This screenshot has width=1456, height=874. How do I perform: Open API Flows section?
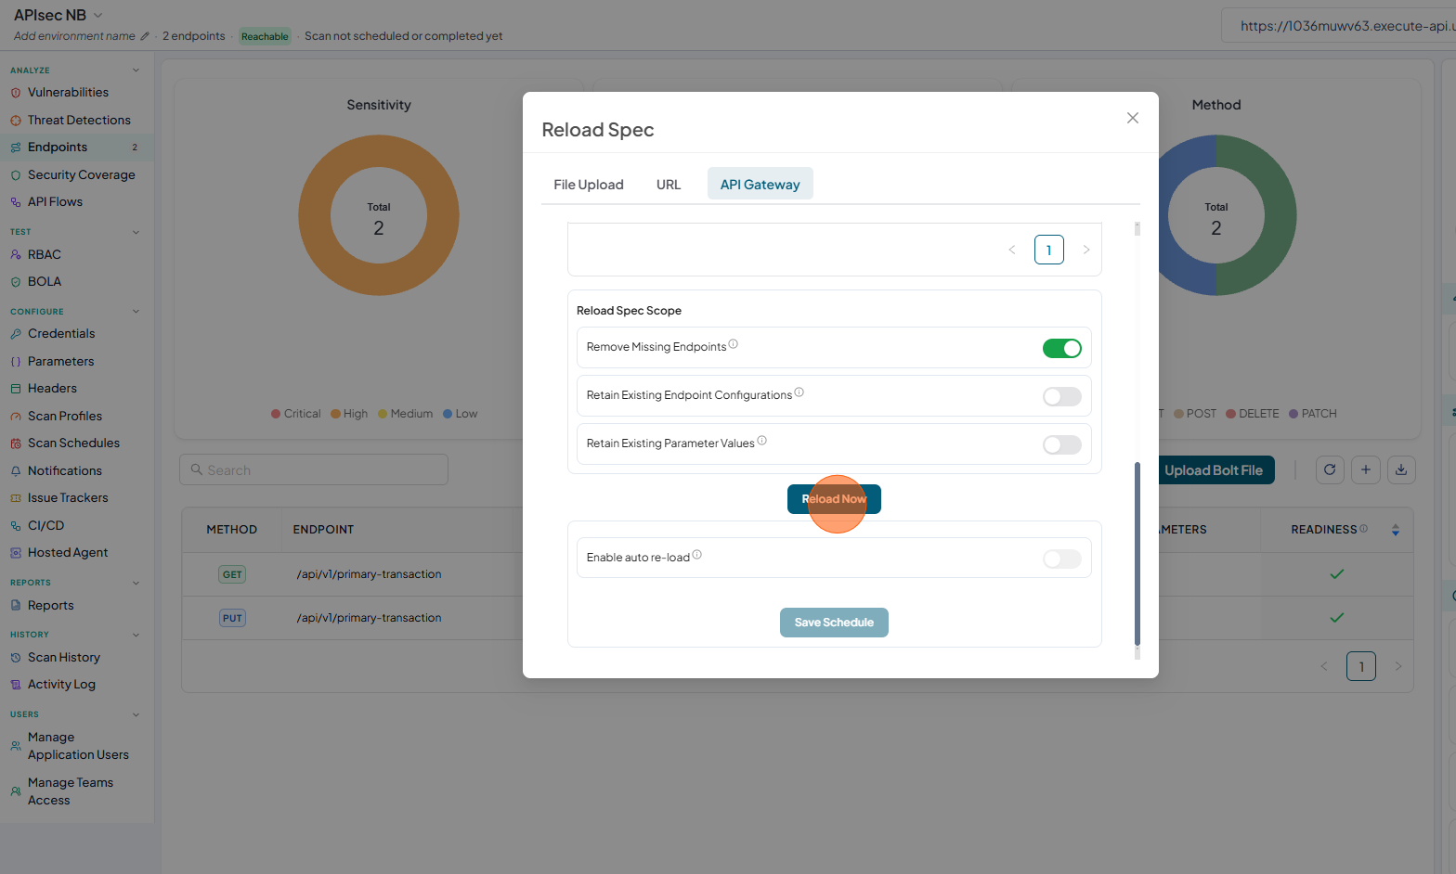pyautogui.click(x=55, y=202)
